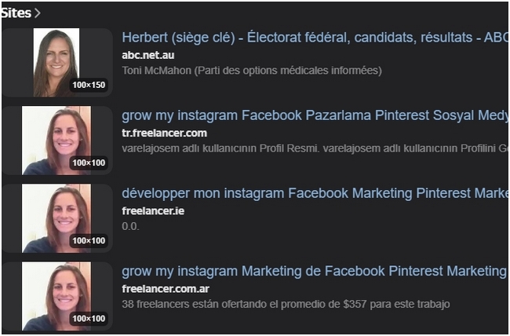The image size is (510, 336).
Task: Open the thumbnail for the tr.freelancer.com result
Action: (56, 140)
